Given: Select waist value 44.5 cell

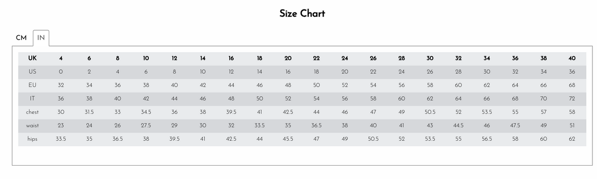Looking at the screenshot, I should 458,125.
